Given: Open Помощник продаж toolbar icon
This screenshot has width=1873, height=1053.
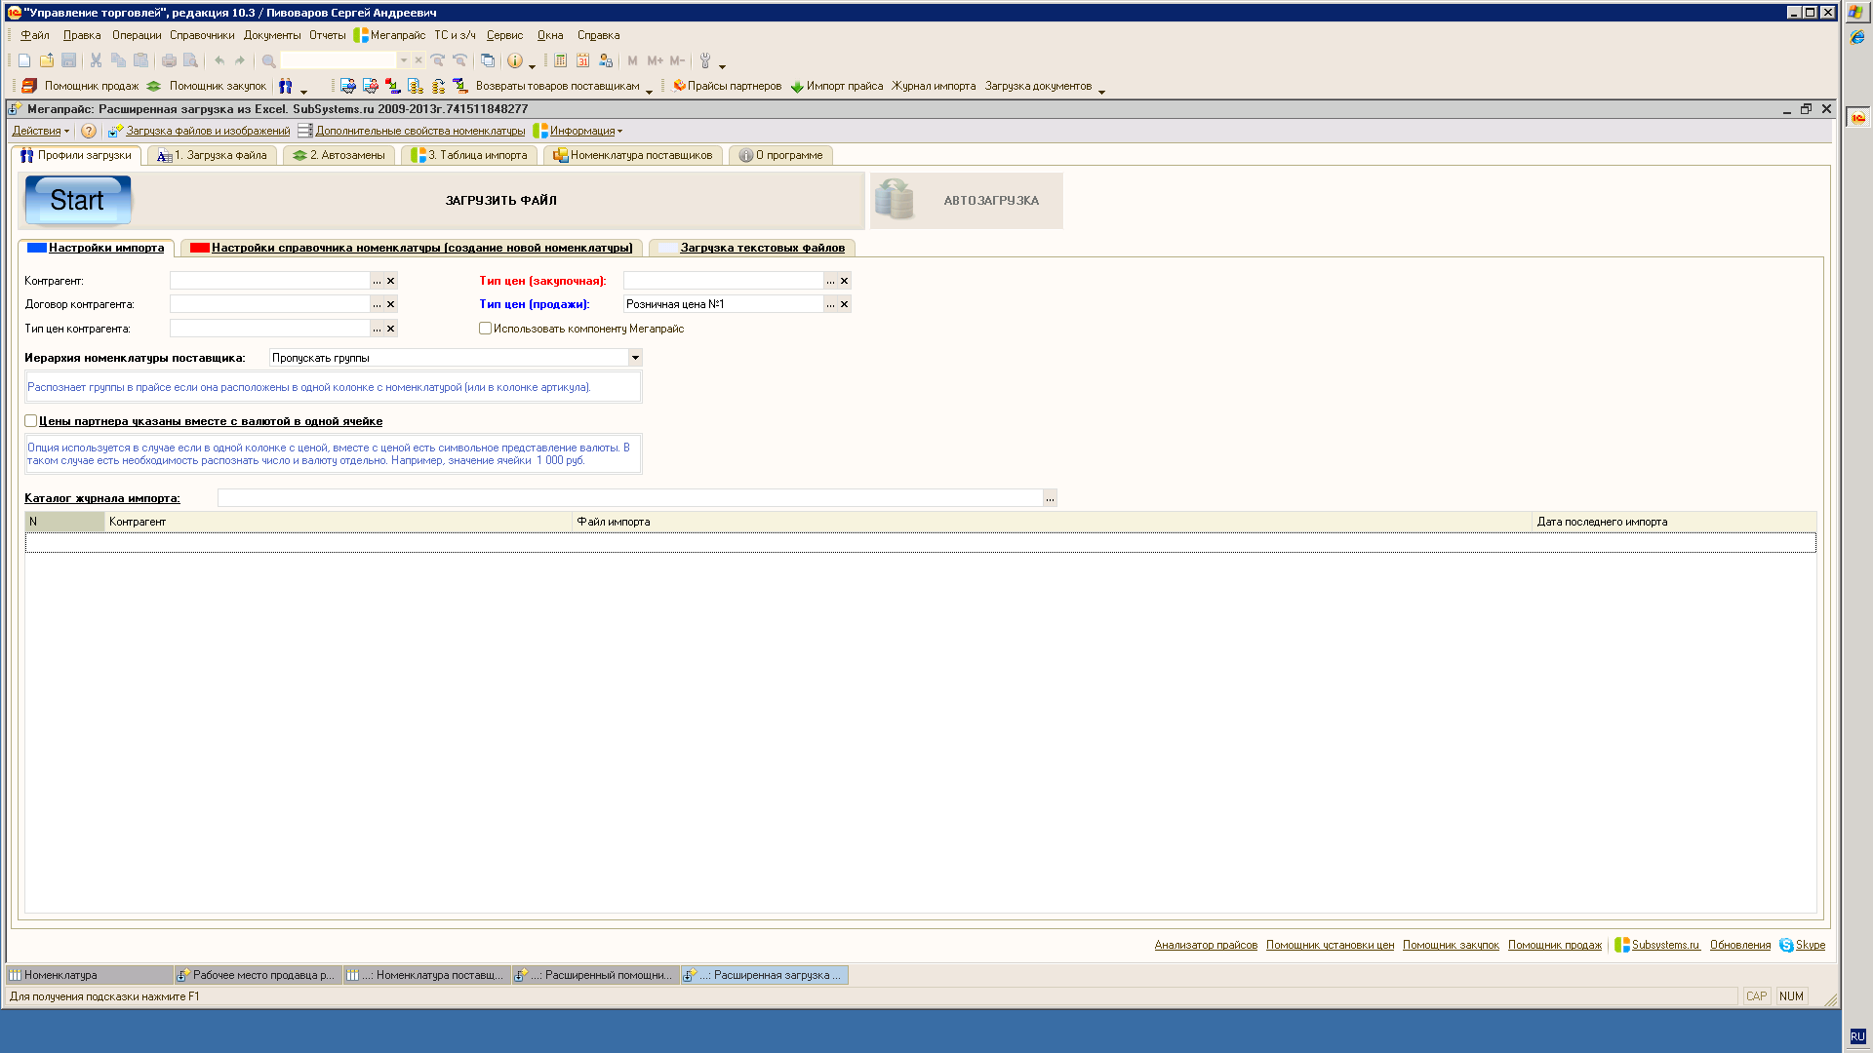Looking at the screenshot, I should [x=29, y=86].
